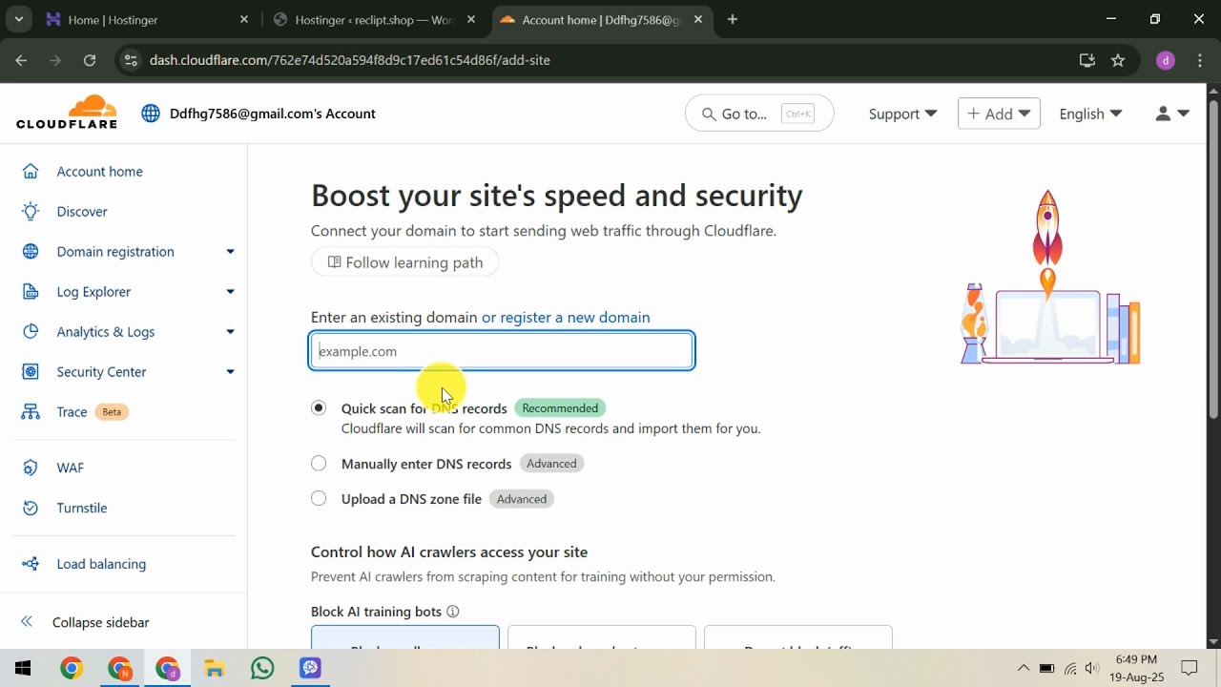
Task: Open the Support dropdown
Action: pos(902,114)
